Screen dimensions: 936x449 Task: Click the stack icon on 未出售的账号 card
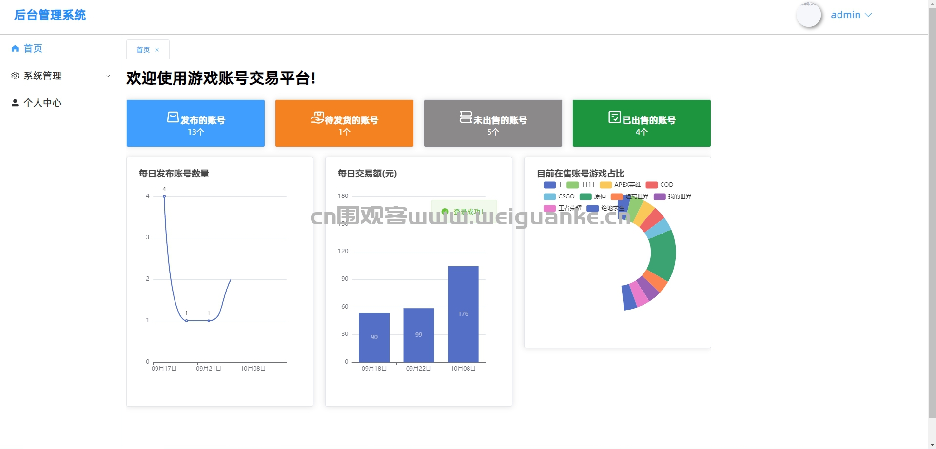[466, 117]
